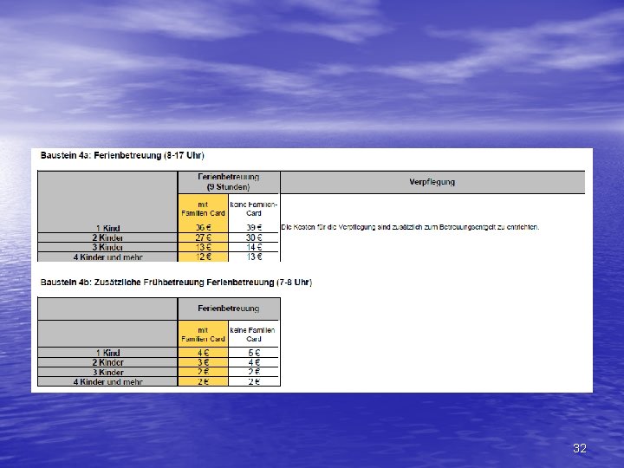Viewport: 624px width, 468px height.
Task: Click '14 €' price cell
Action: 254,247
